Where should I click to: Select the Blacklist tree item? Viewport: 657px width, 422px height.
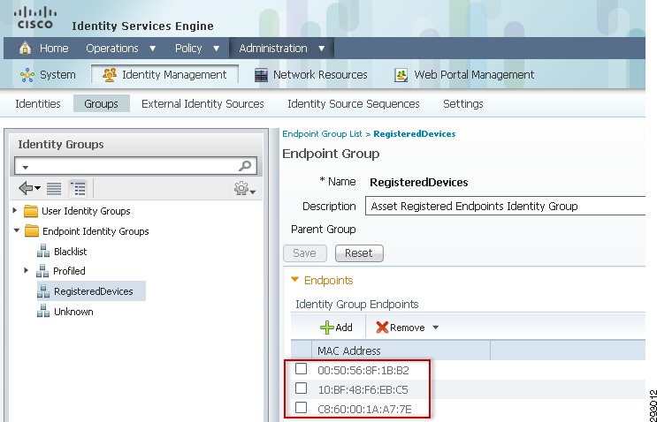click(x=71, y=252)
